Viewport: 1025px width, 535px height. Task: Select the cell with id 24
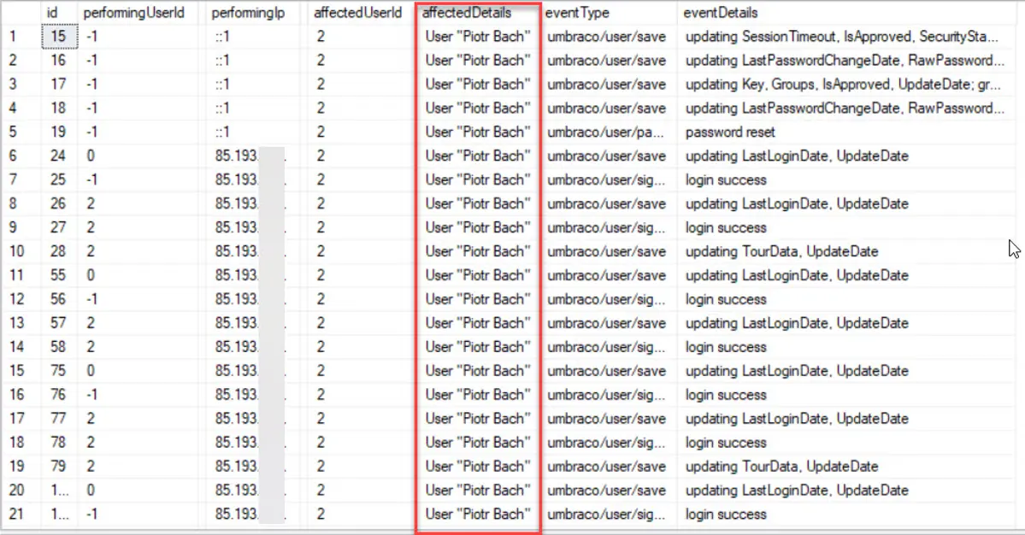coord(58,156)
